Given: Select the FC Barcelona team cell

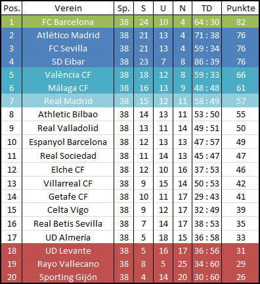Looking at the screenshot, I should (x=68, y=22).
